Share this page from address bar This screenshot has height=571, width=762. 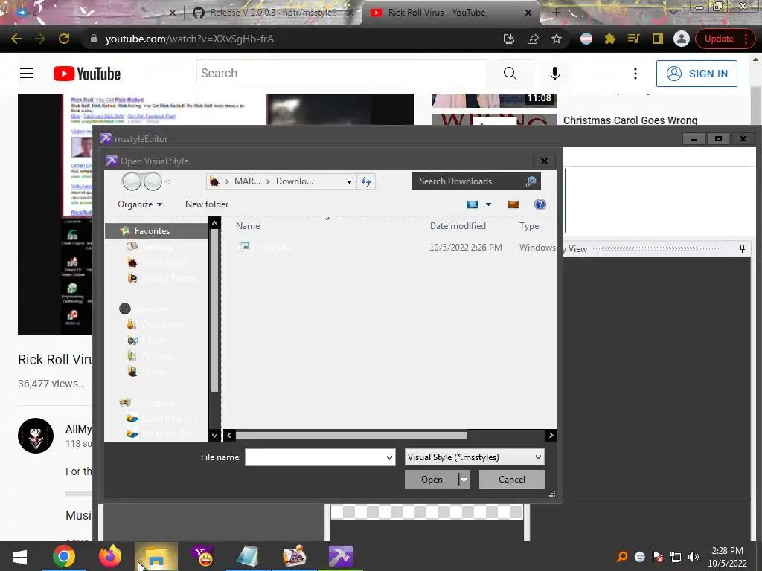click(x=533, y=39)
